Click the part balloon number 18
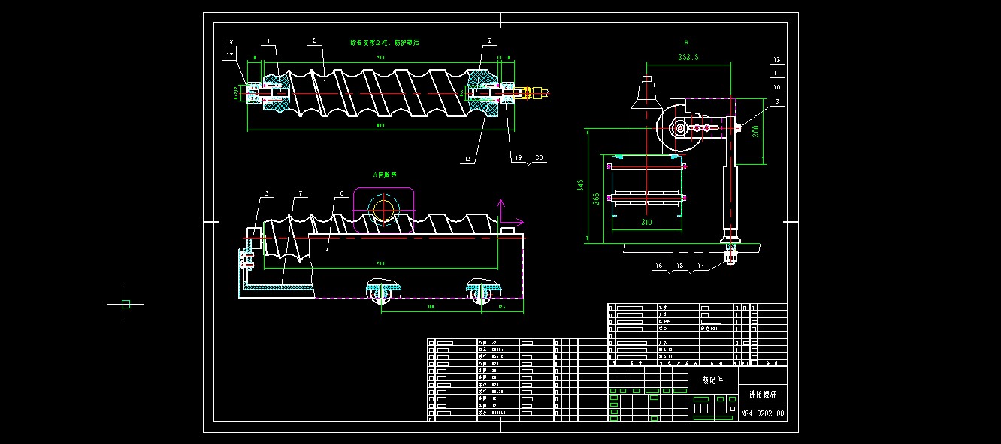This screenshot has height=444, width=1001. [x=229, y=43]
